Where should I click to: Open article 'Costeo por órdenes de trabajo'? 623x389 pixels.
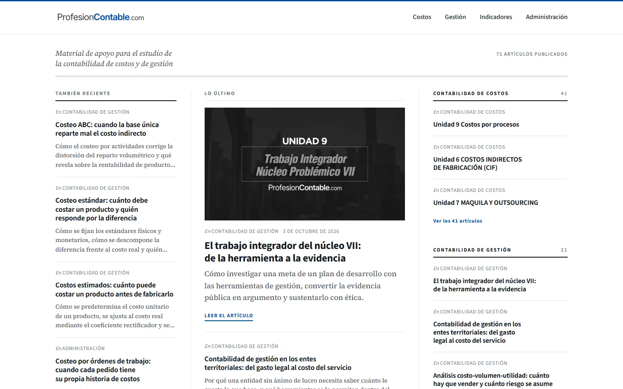(103, 370)
